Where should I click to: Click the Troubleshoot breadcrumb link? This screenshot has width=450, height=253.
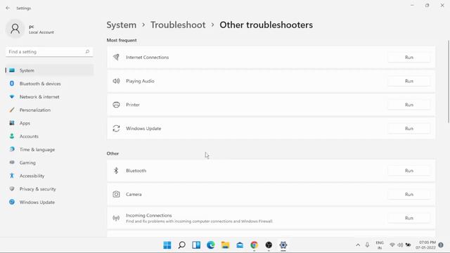(178, 25)
